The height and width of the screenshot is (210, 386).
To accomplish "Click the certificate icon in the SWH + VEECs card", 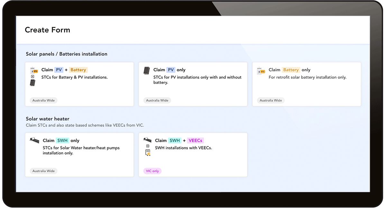I will [148, 153].
